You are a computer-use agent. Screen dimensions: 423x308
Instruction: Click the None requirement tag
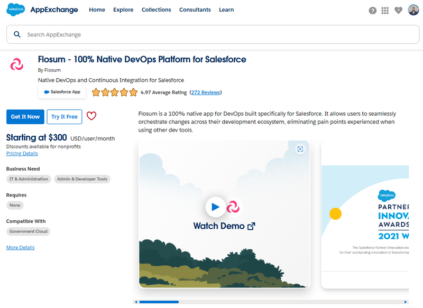click(15, 206)
